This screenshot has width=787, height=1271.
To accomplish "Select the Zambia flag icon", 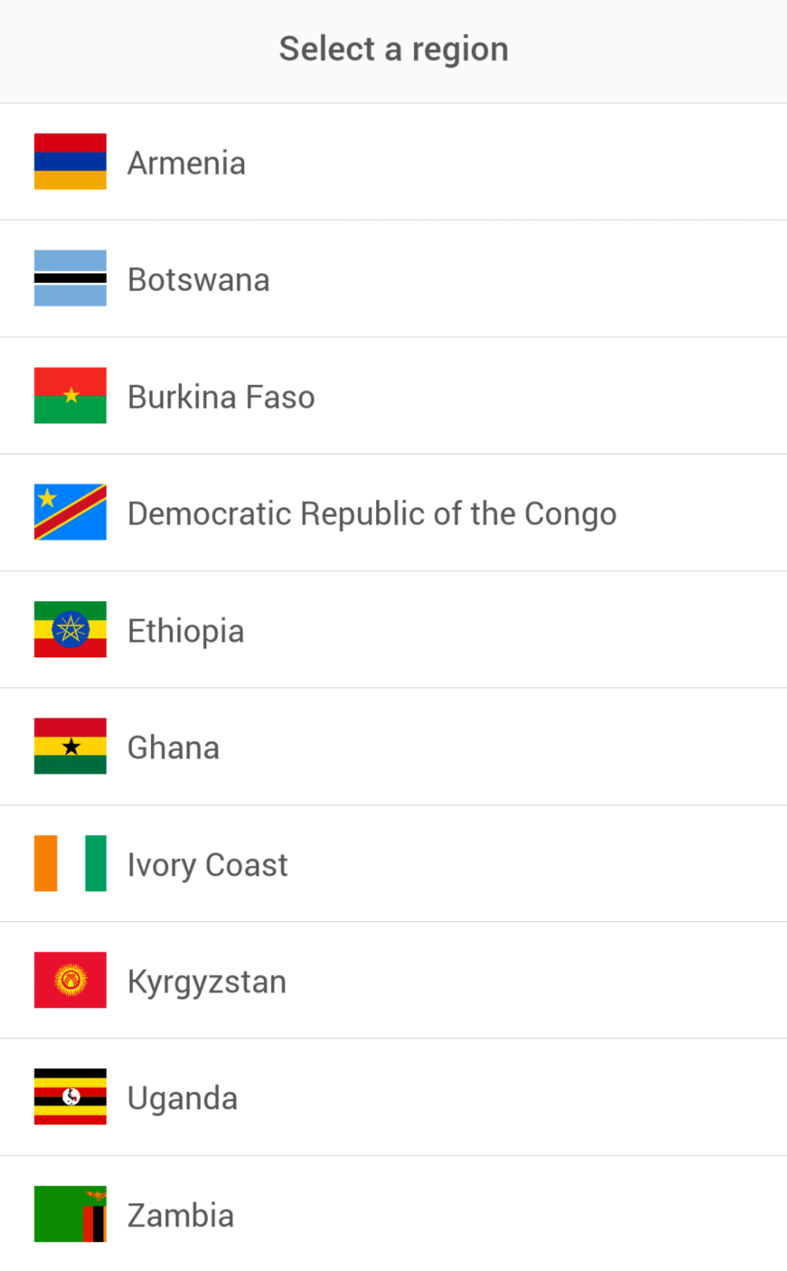I will [x=70, y=1214].
